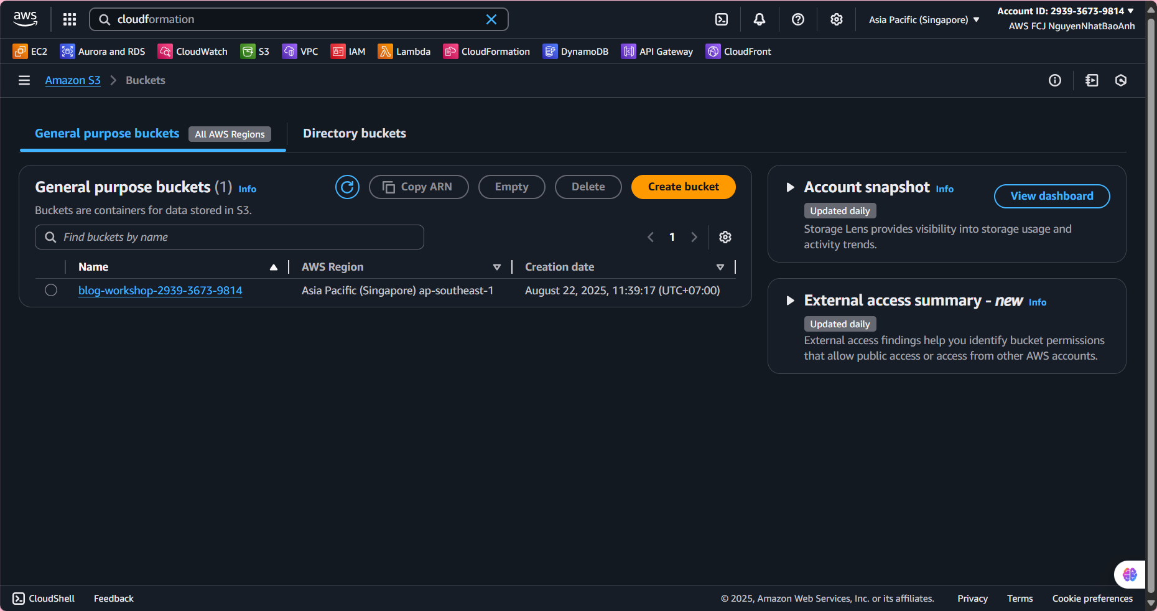
Task: Open the blog-workshop-2939-3673-9814 bucket link
Action: pos(160,291)
